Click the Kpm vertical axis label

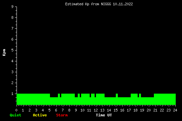pyautogui.click(x=4, y=52)
